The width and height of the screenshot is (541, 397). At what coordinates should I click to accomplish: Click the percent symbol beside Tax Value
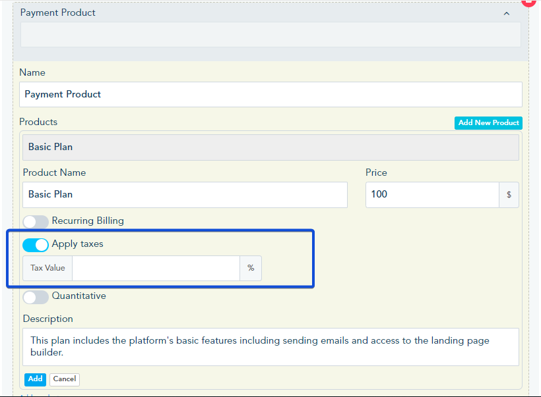click(x=251, y=268)
